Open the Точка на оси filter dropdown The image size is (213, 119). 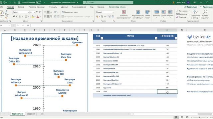176,38
